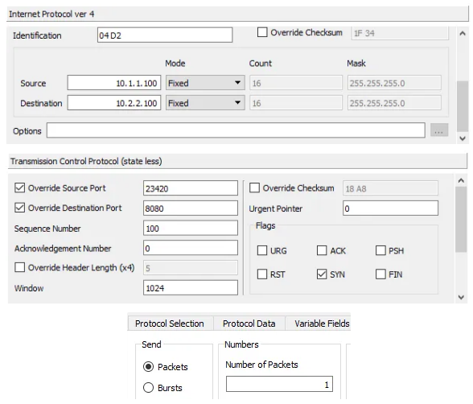This screenshot has width=473, height=404.
Task: Enable TCP Override Checksum checkbox
Action: click(254, 188)
